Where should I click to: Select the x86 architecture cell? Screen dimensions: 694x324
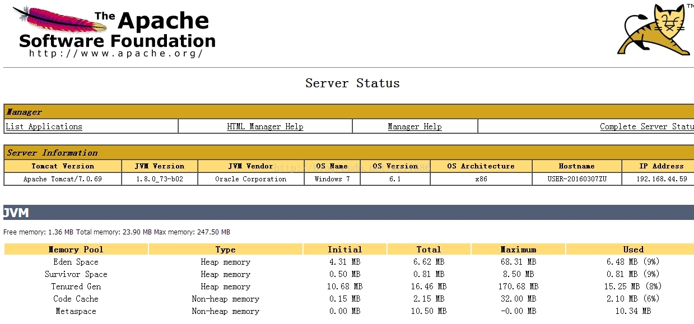(481, 179)
